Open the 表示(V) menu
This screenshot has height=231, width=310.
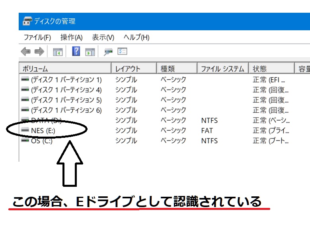(x=103, y=37)
